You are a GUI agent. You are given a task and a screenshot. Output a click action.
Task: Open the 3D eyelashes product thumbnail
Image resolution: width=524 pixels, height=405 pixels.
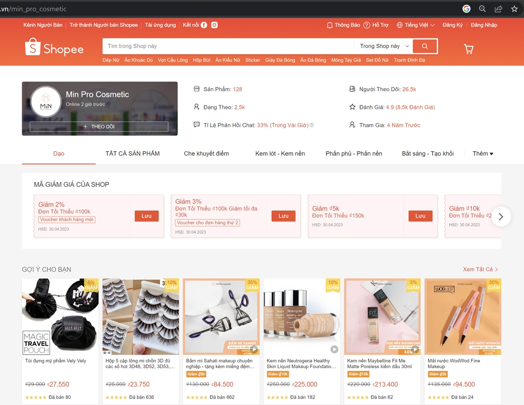(141, 316)
